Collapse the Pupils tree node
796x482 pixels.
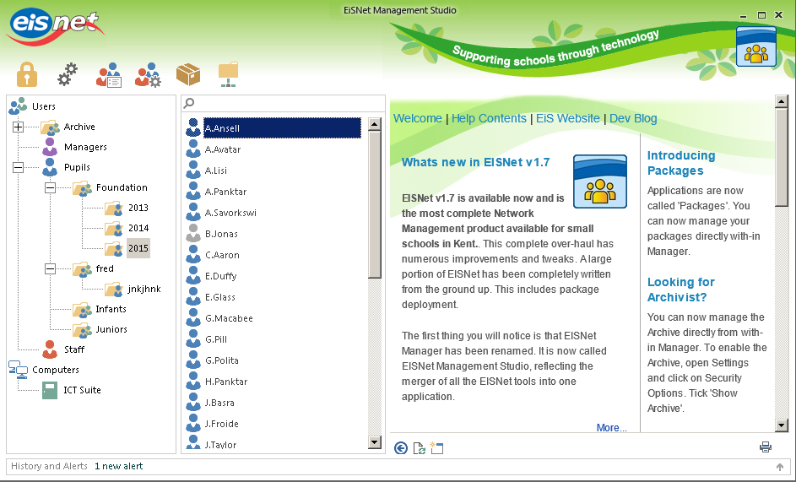(18, 167)
